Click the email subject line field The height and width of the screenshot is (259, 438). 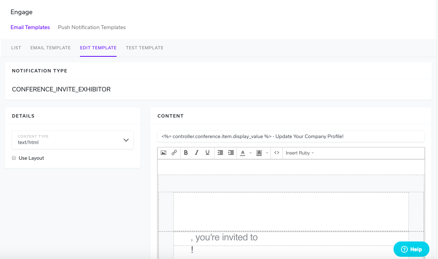(291, 137)
